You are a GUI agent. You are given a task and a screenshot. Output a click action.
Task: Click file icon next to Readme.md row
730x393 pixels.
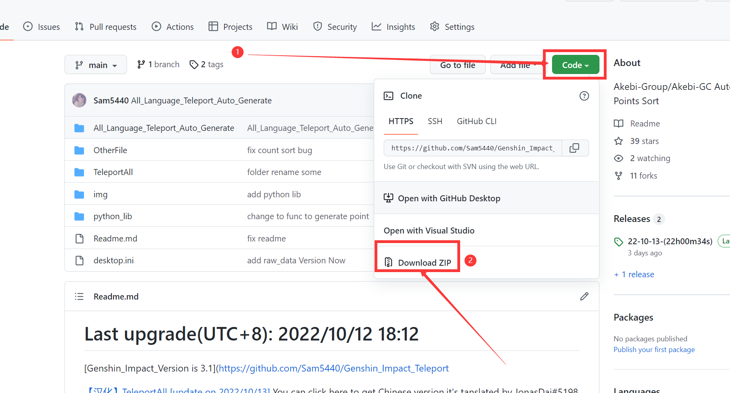tap(80, 239)
